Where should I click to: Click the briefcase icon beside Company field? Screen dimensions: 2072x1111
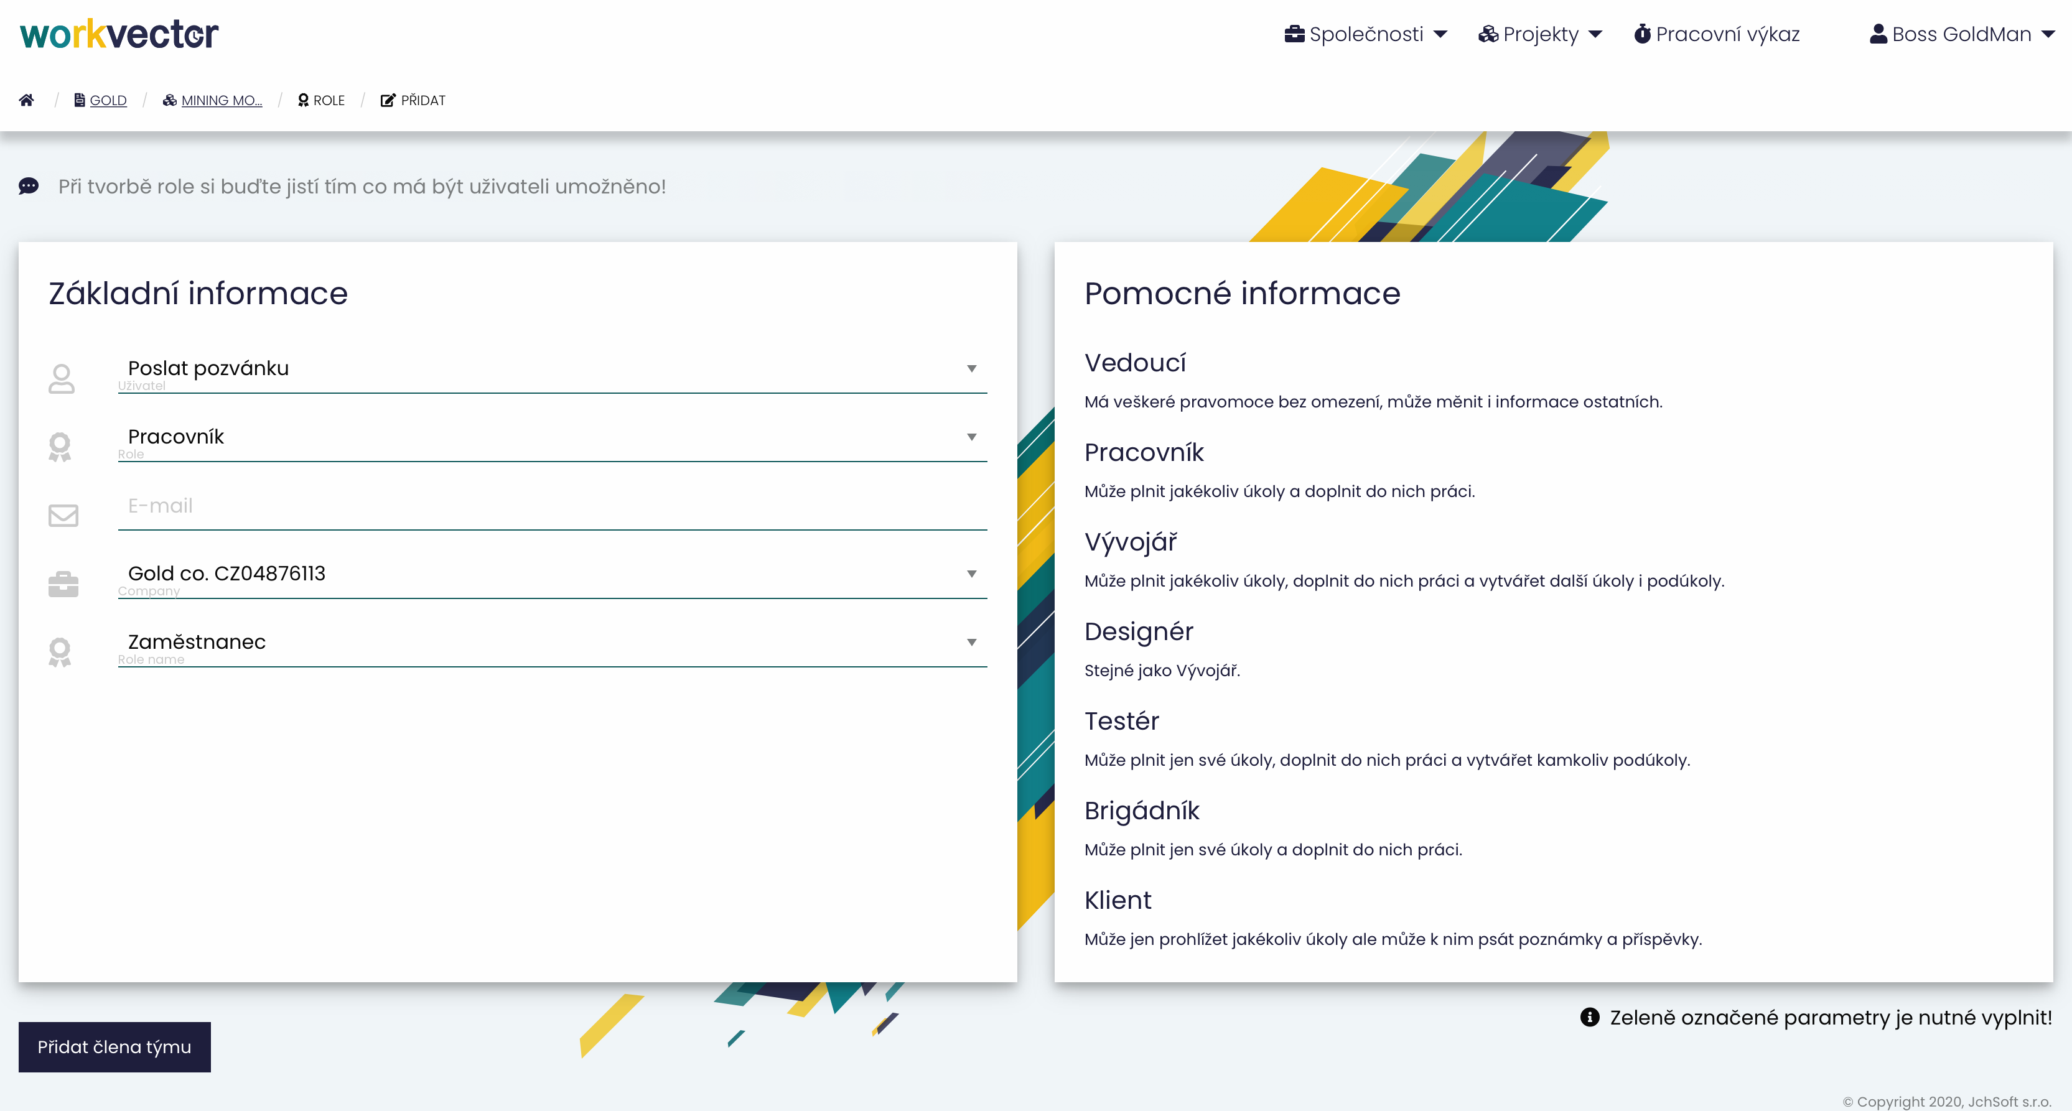click(x=63, y=583)
